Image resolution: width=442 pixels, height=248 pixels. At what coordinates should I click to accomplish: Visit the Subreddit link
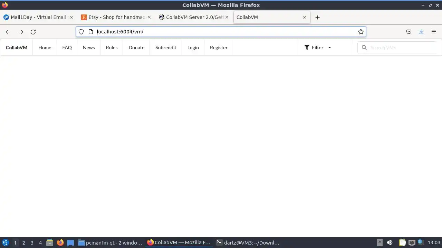pyautogui.click(x=166, y=48)
